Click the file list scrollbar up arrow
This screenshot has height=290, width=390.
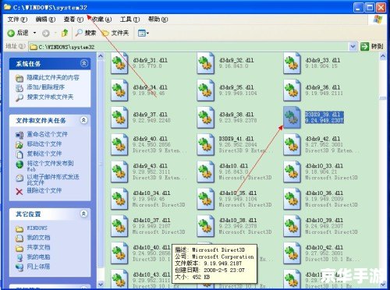[383, 56]
